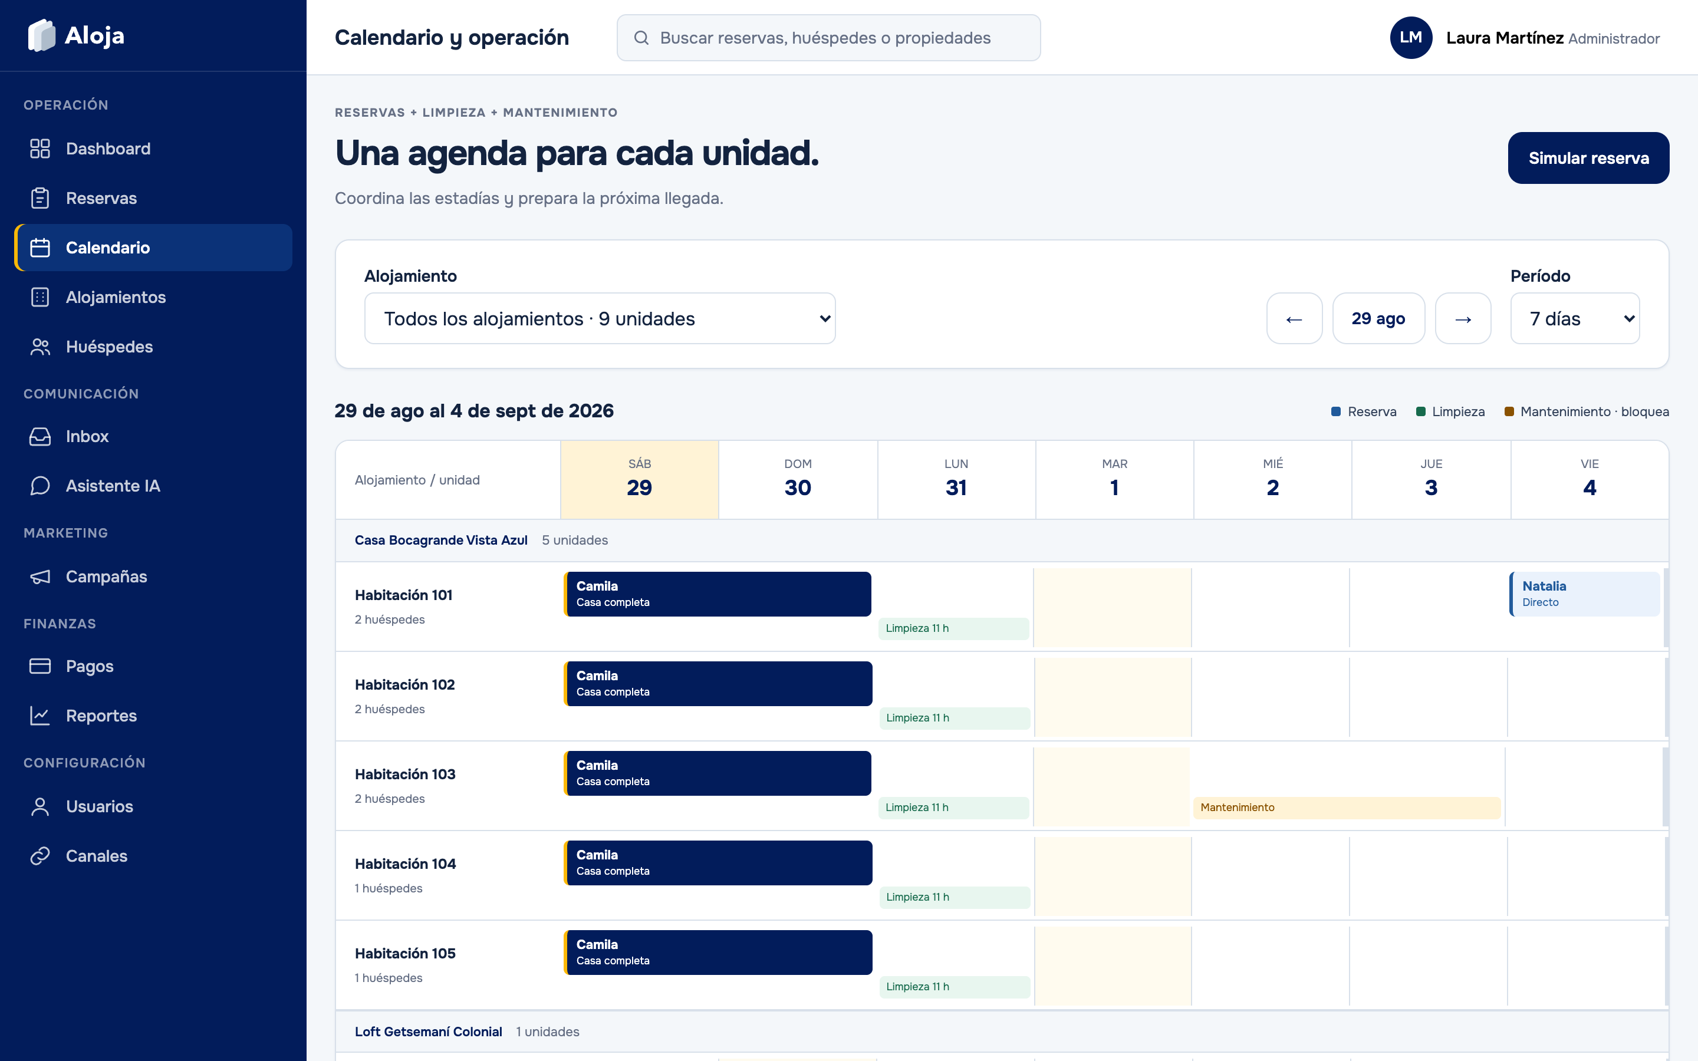1698x1061 pixels.
Task: Click Loft Getsemaní Colonial group header
Action: pos(1001,1032)
